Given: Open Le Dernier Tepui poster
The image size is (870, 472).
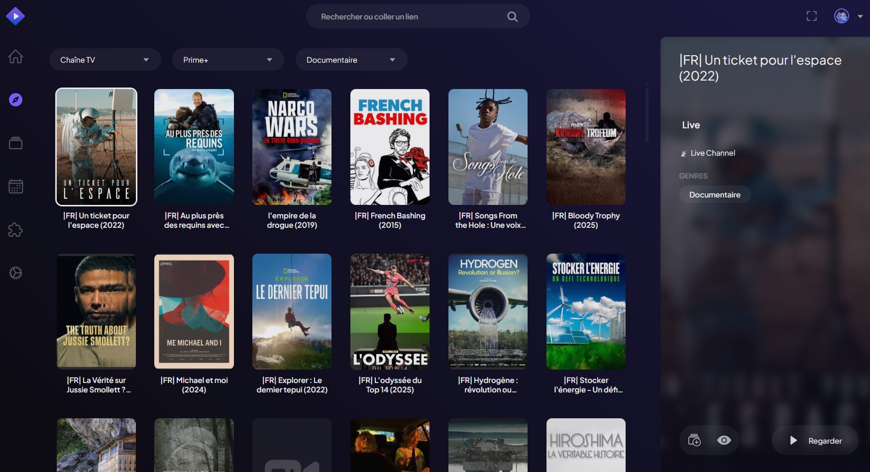Looking at the screenshot, I should 292,311.
